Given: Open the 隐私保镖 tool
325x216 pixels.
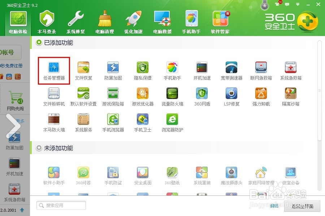Looking at the screenshot, I should 143,71.
